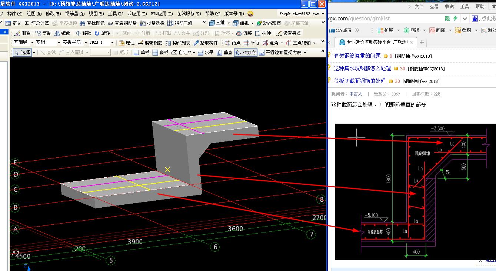Expand the 基础层 floor dropdown
The image size is (496, 271).
(x=32, y=43)
